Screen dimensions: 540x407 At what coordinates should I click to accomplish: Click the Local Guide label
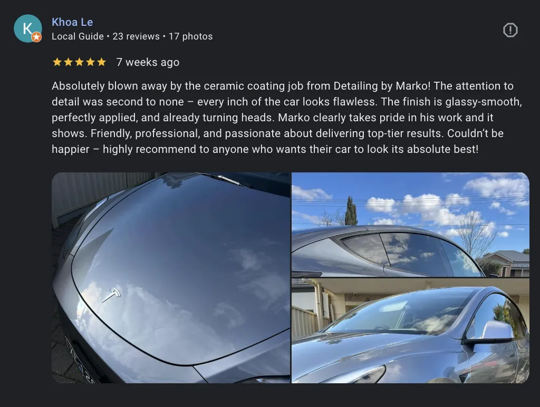point(78,36)
